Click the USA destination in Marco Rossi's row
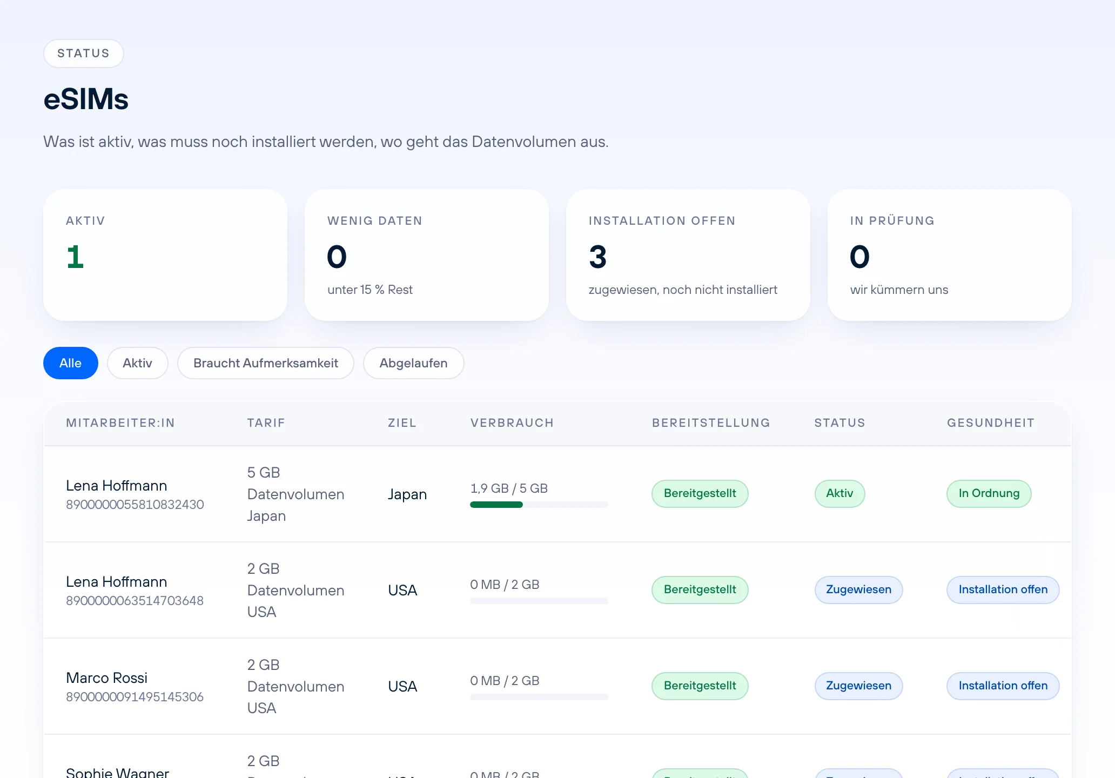The width and height of the screenshot is (1115, 778). click(402, 686)
